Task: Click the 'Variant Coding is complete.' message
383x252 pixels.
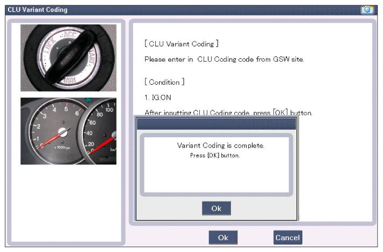Action: pos(216,145)
